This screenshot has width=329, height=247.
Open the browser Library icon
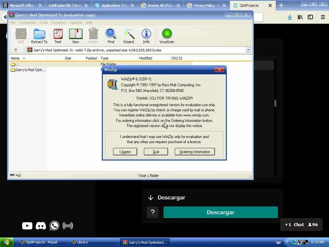tap(300, 17)
